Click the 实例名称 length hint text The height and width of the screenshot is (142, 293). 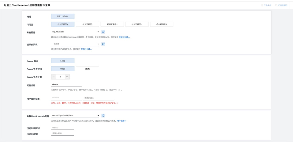[x=87, y=90]
